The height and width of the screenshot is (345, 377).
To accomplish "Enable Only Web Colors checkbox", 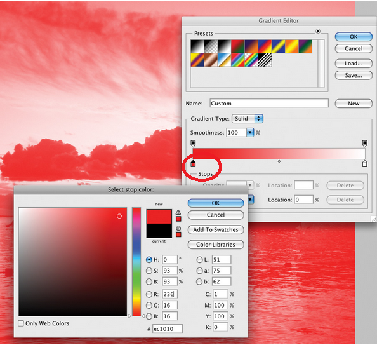I will (x=21, y=323).
